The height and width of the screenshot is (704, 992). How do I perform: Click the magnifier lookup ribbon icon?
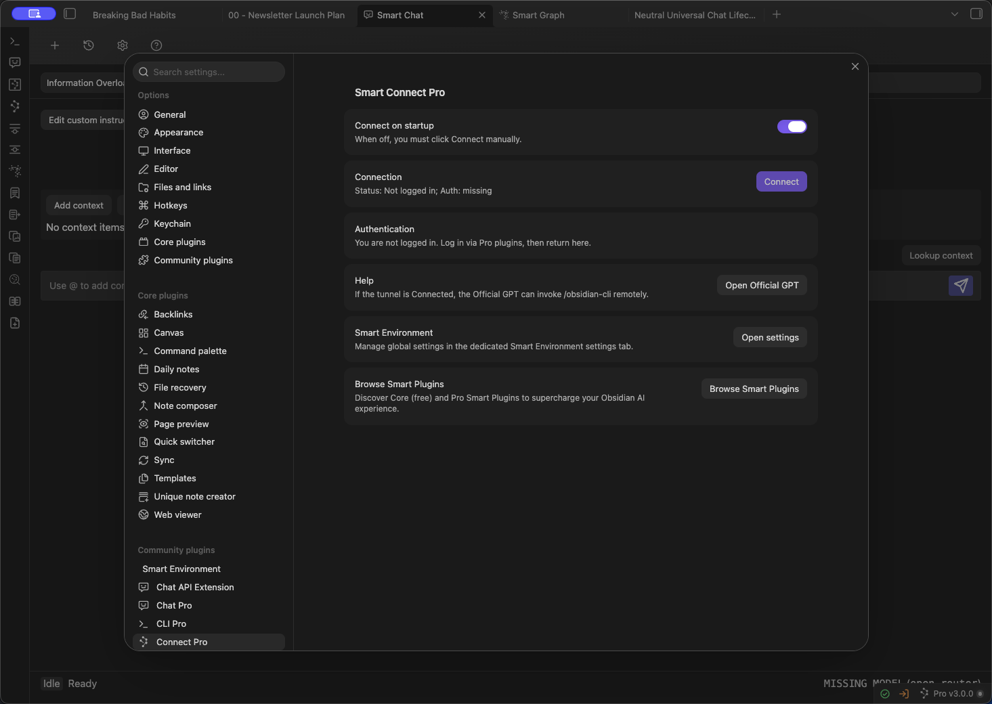pos(15,280)
